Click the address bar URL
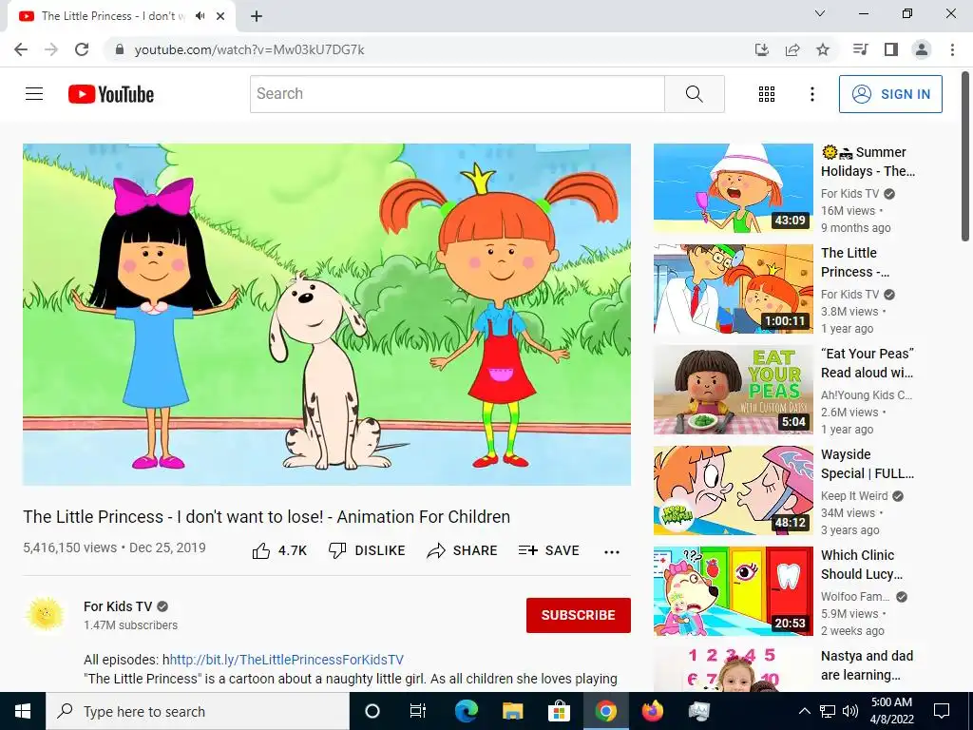Screen dimensions: 973x730 [x=250, y=49]
